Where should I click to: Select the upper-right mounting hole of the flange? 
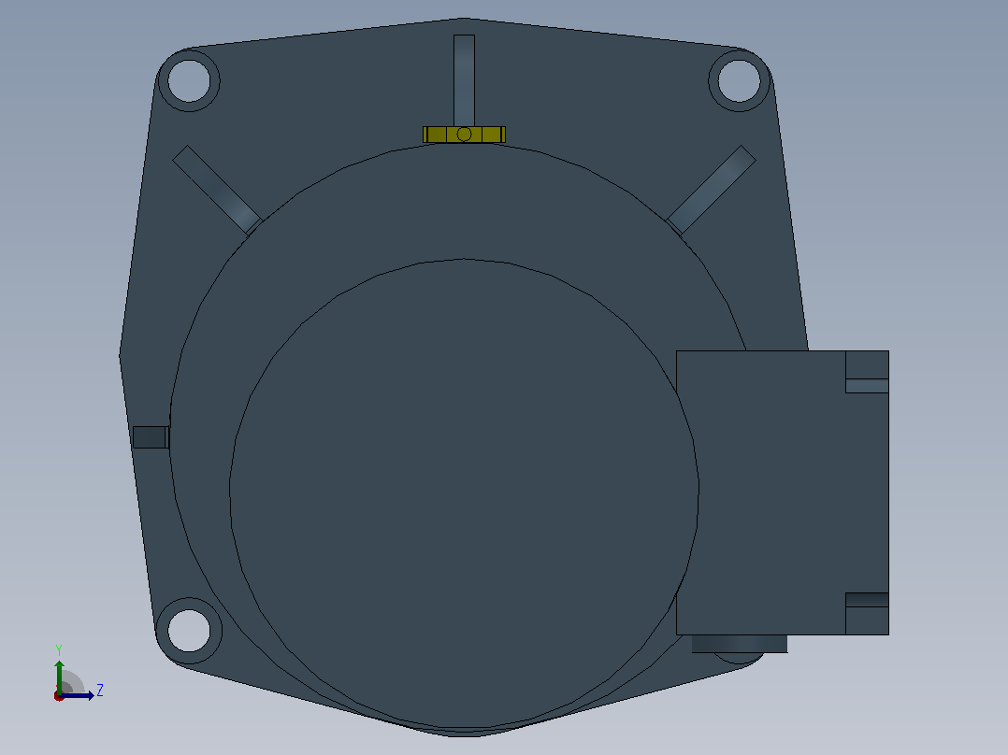tap(739, 81)
